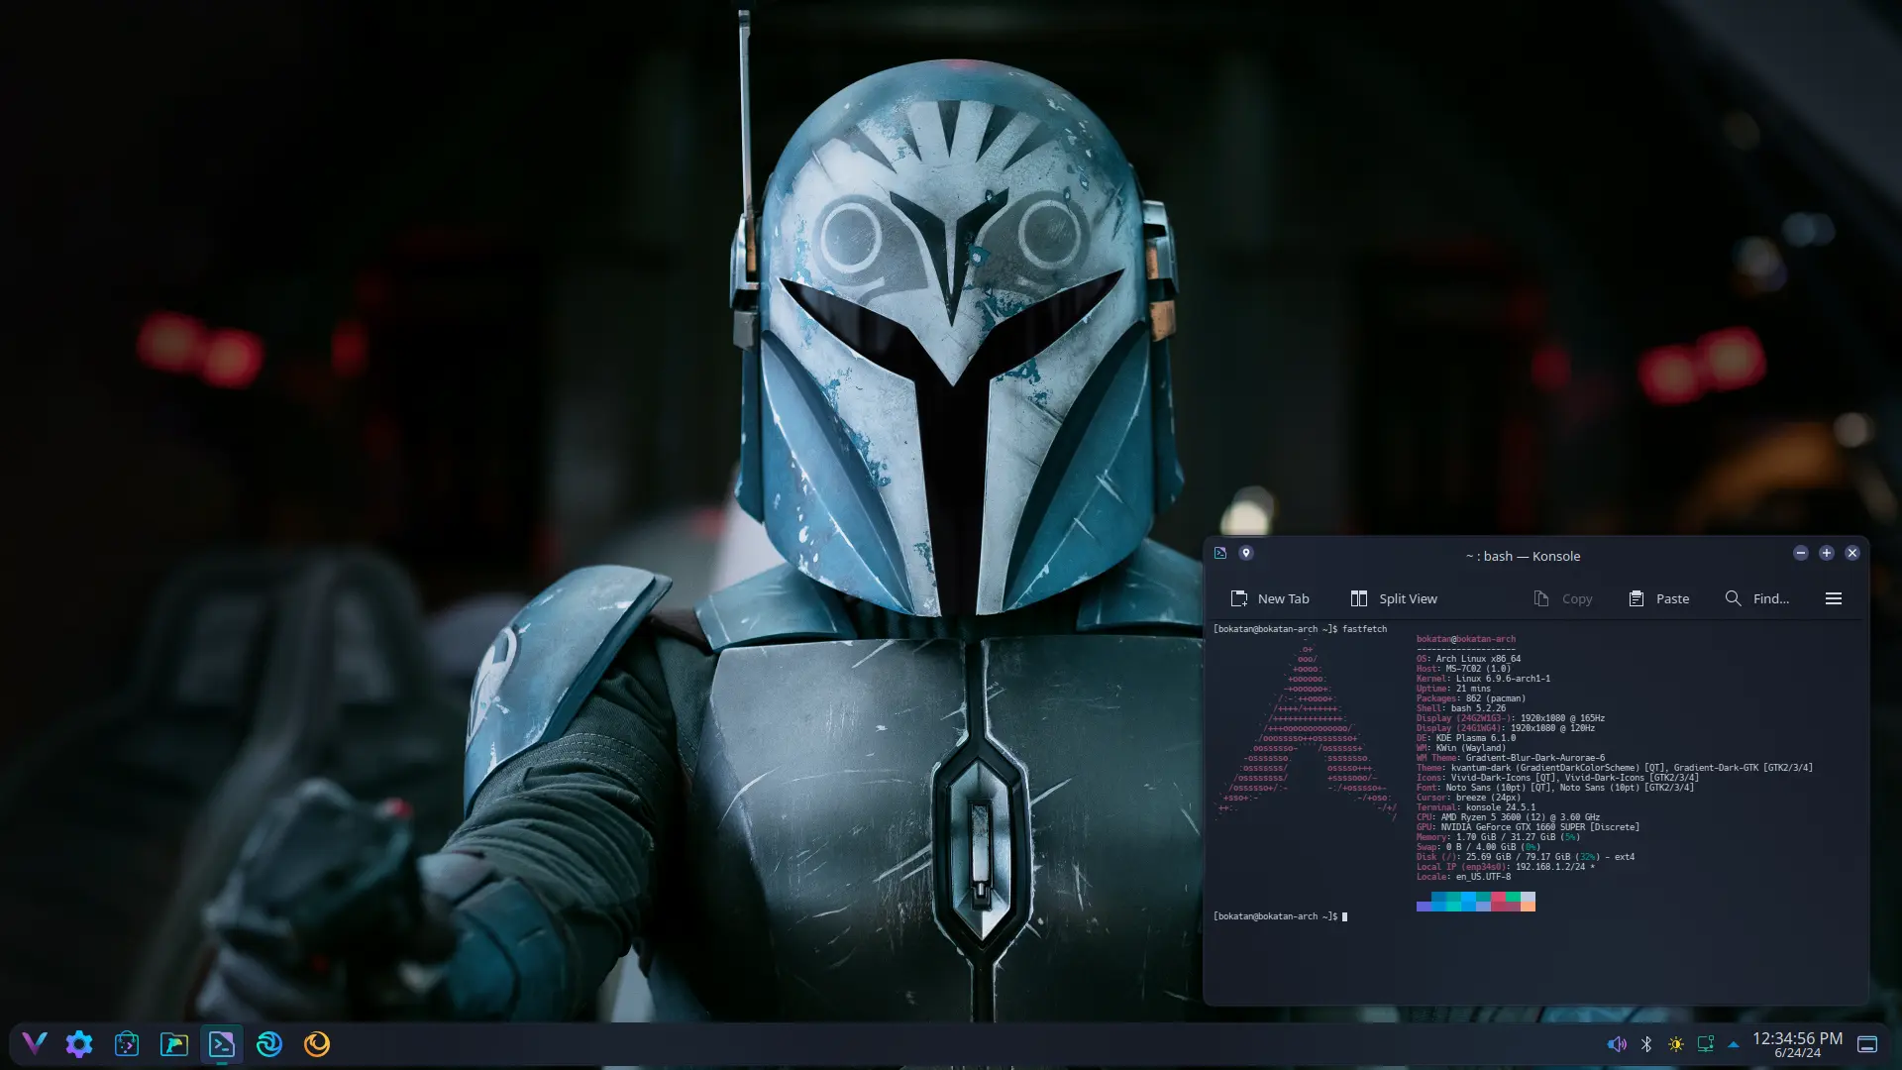1902x1070 pixels.
Task: Click the show desktop panel button
Action: coord(1867,1044)
